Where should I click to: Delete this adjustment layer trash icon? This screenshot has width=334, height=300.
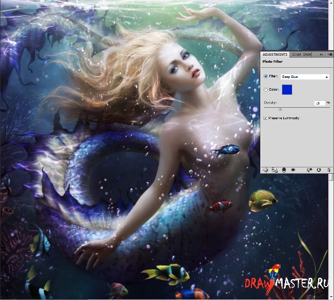(x=328, y=170)
